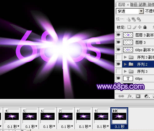The width and height of the screenshot is (154, 131).
Task: Open the fx layer style menu
Action: point(130,96)
